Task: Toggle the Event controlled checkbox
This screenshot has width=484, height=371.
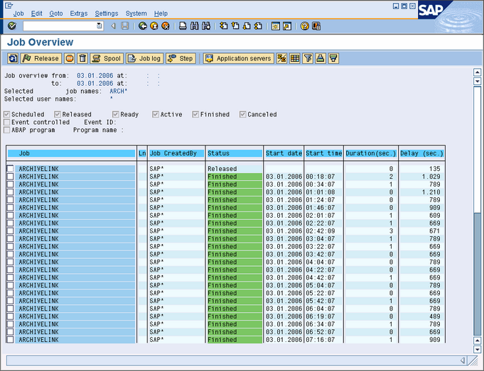Action: [x=7, y=122]
